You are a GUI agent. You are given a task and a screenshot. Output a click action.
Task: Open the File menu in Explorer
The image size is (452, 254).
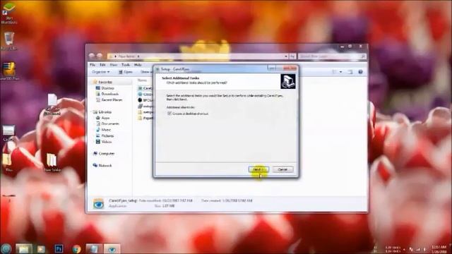coord(93,65)
